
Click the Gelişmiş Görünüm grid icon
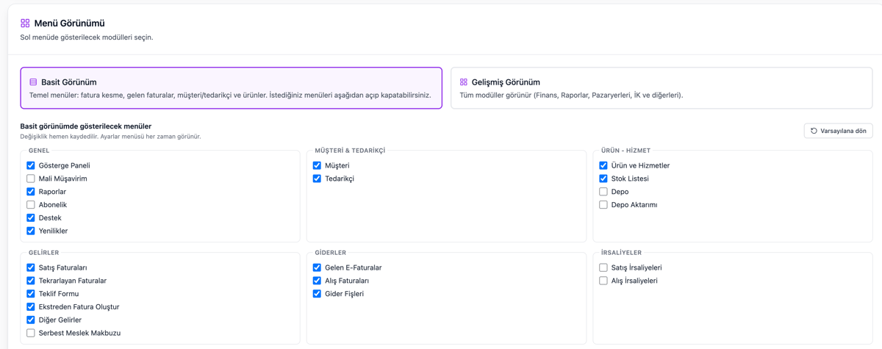coord(464,82)
